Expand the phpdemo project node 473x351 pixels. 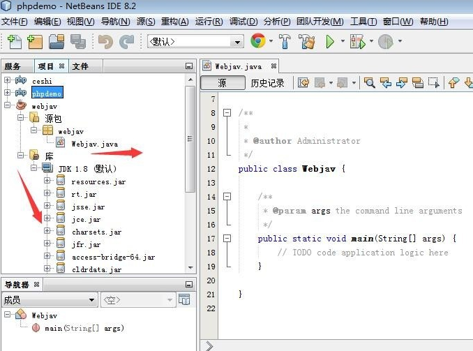pos(7,92)
